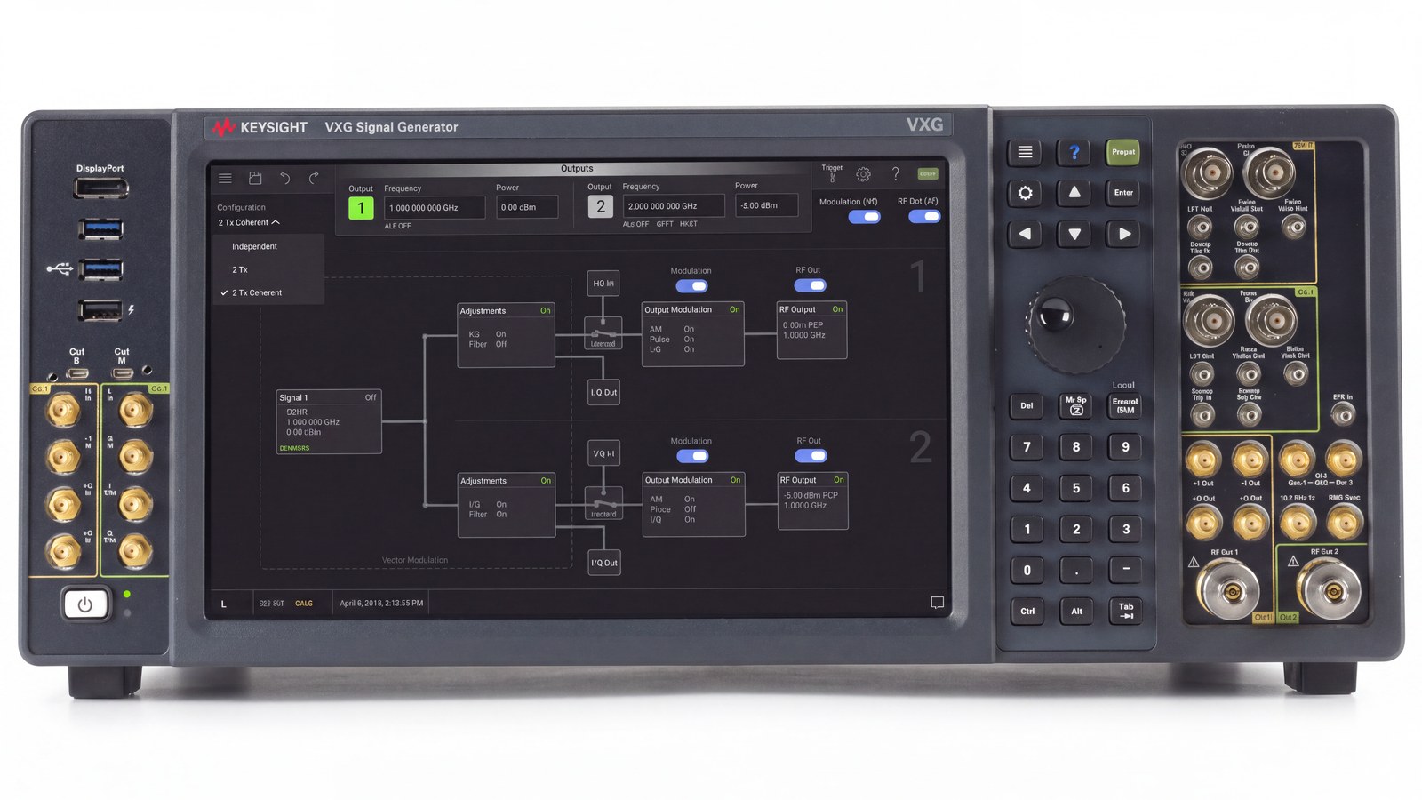Viewport: 1422px width, 800px height.
Task: Tap the help question mark on screen
Action: coord(895,174)
